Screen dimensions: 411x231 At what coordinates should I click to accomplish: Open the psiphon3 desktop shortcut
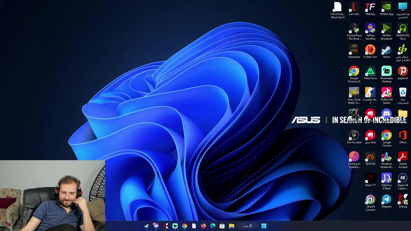tap(403, 73)
